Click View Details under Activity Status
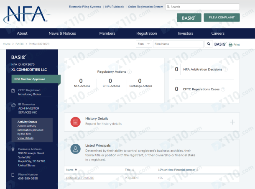 (x=25, y=138)
